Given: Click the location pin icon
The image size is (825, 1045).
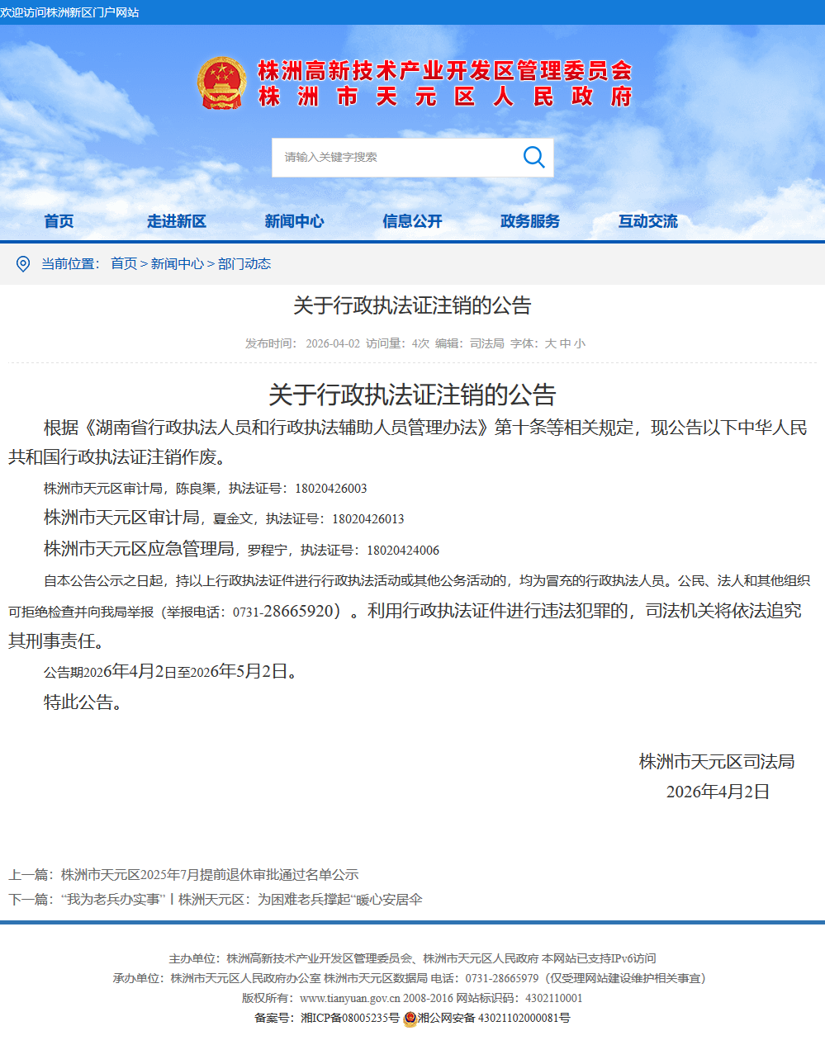Looking at the screenshot, I should (23, 264).
